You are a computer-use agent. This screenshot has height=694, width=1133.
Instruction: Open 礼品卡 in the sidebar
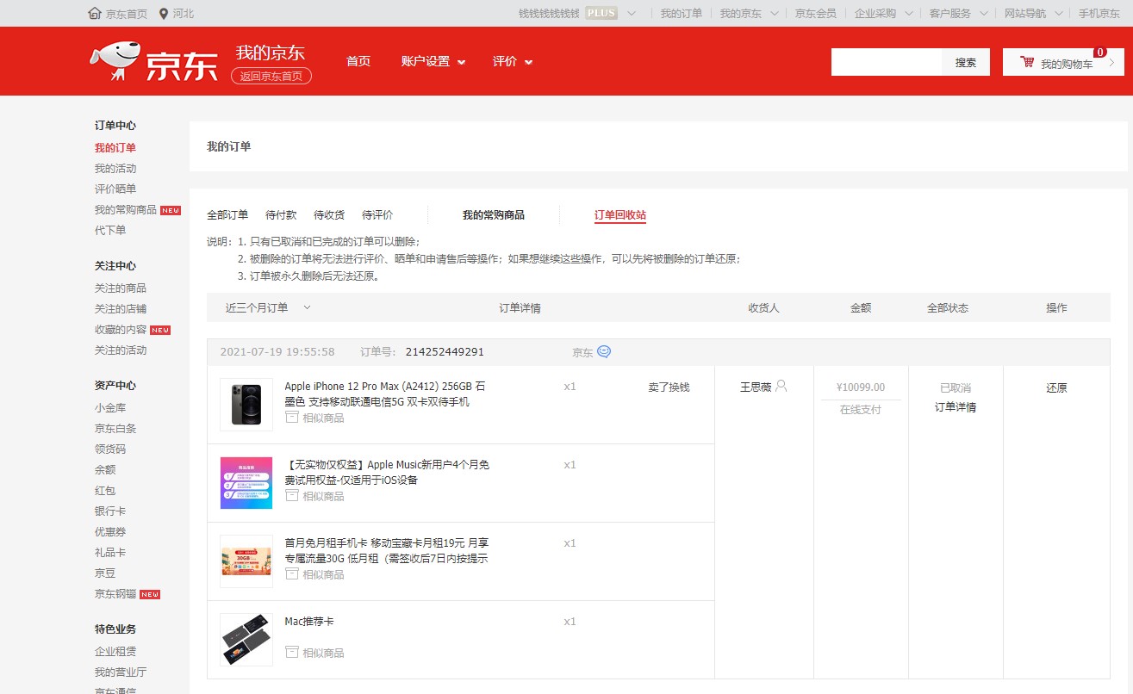[x=110, y=553]
